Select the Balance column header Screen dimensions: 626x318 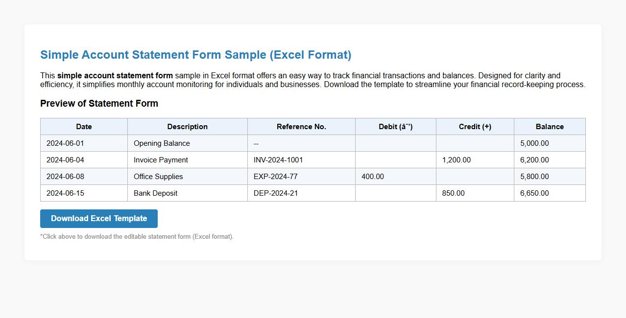tap(549, 126)
